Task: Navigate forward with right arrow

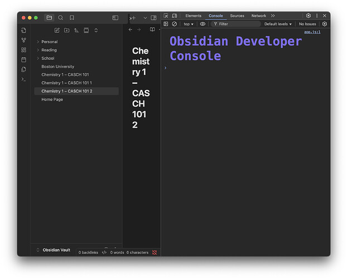Action: pos(139,30)
